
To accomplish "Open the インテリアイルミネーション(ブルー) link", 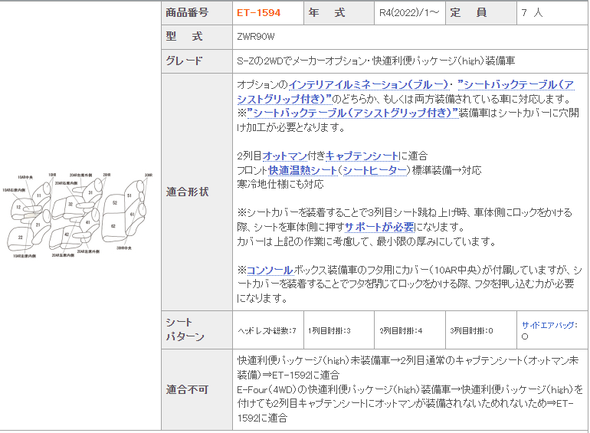I will (x=371, y=85).
